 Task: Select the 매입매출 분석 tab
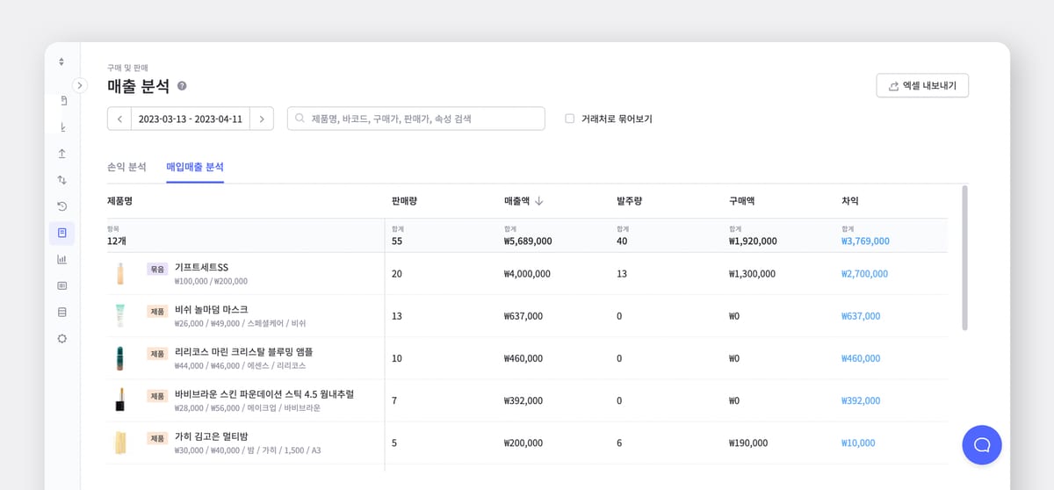point(195,167)
